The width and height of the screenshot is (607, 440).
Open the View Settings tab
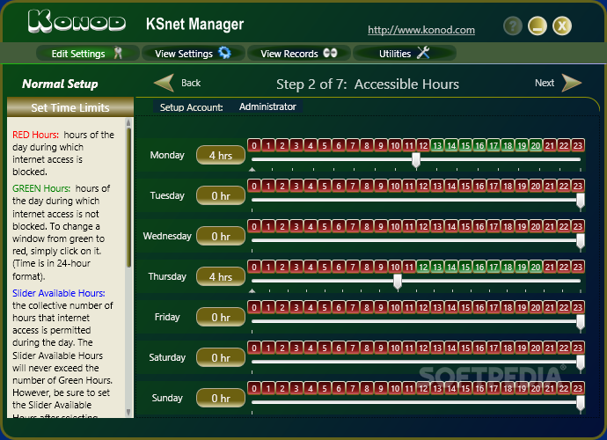pos(193,53)
